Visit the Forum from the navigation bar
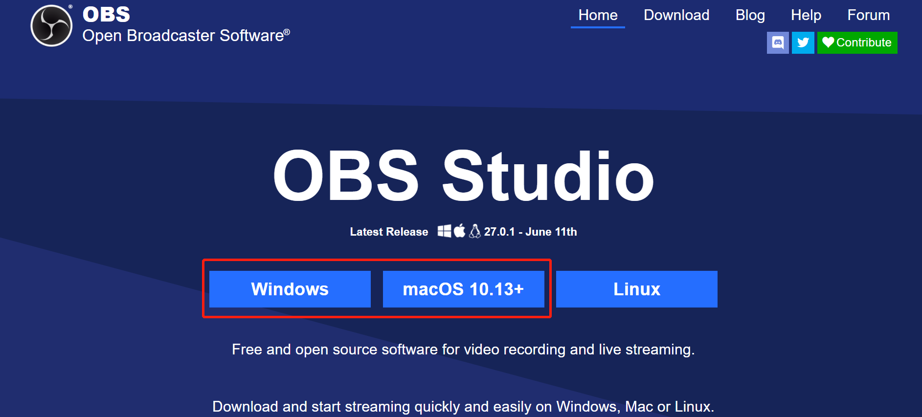The image size is (922, 417). (868, 15)
